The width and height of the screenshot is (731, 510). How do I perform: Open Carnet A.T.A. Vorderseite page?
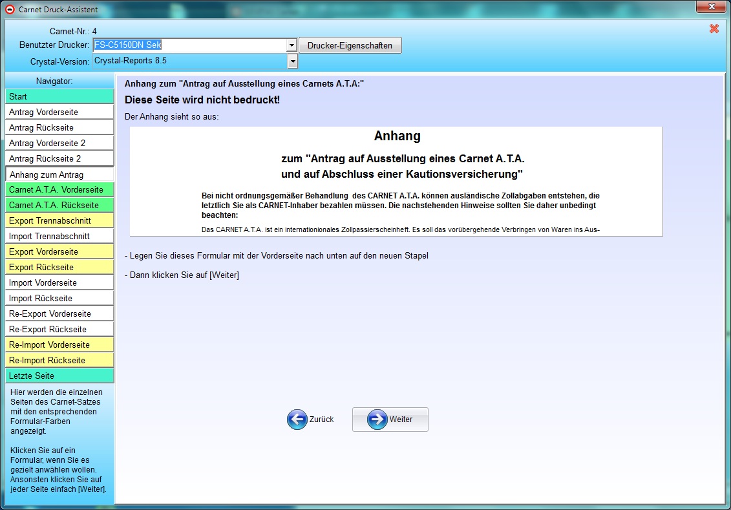point(59,190)
